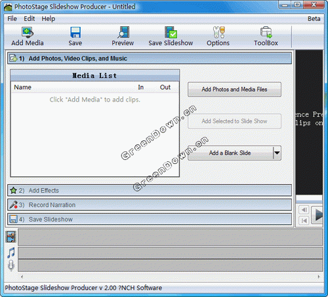Collapse the Add Photos, Video Clips, and Music section
This screenshot has height=297, width=328.
[x=150, y=58]
